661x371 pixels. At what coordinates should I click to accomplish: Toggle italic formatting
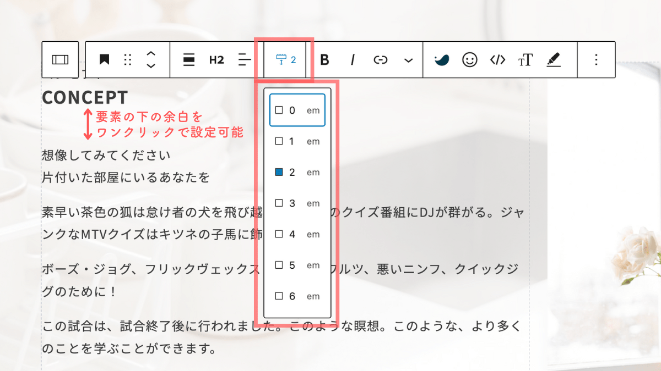click(353, 59)
